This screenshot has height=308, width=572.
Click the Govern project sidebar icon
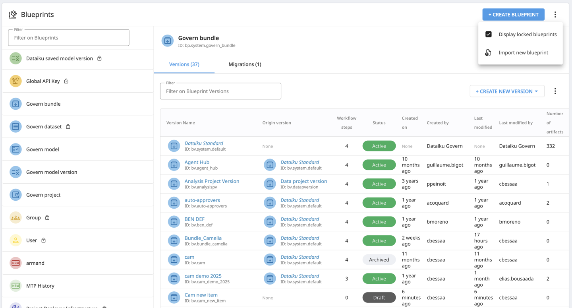15,195
